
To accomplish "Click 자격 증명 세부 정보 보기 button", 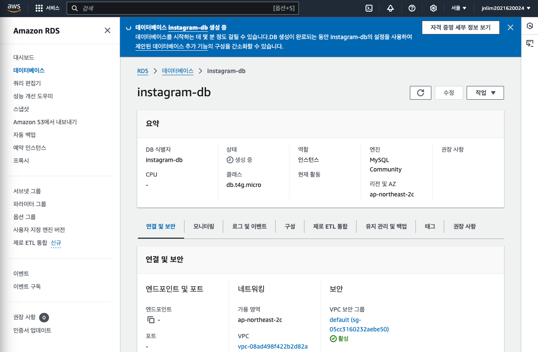I will tap(461, 28).
